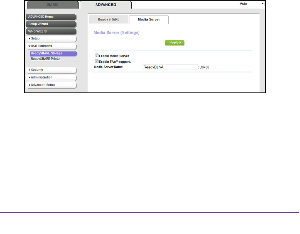Switch to the BASIC tab
Image resolution: width=300 pixels, height=234 pixels.
pos(53,5)
